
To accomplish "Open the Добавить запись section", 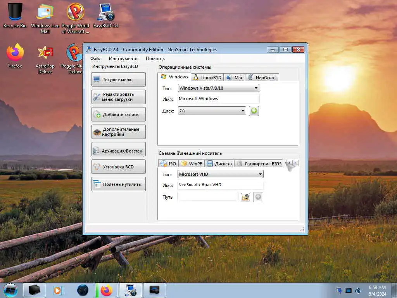I will [119, 114].
